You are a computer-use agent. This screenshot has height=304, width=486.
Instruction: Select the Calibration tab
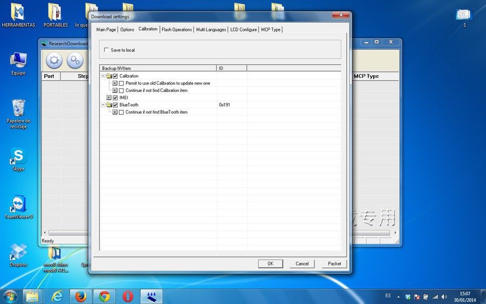click(148, 29)
